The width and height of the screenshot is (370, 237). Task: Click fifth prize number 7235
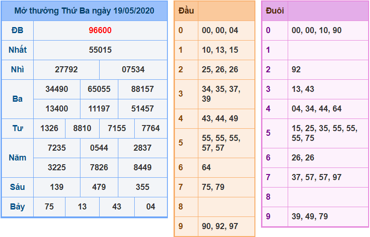[57, 148]
